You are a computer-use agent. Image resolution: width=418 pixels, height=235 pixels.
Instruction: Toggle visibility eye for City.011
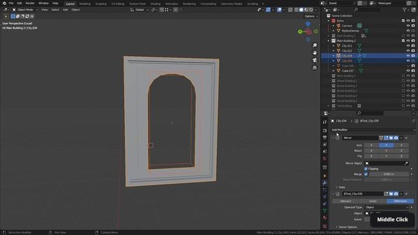(x=408, y=46)
